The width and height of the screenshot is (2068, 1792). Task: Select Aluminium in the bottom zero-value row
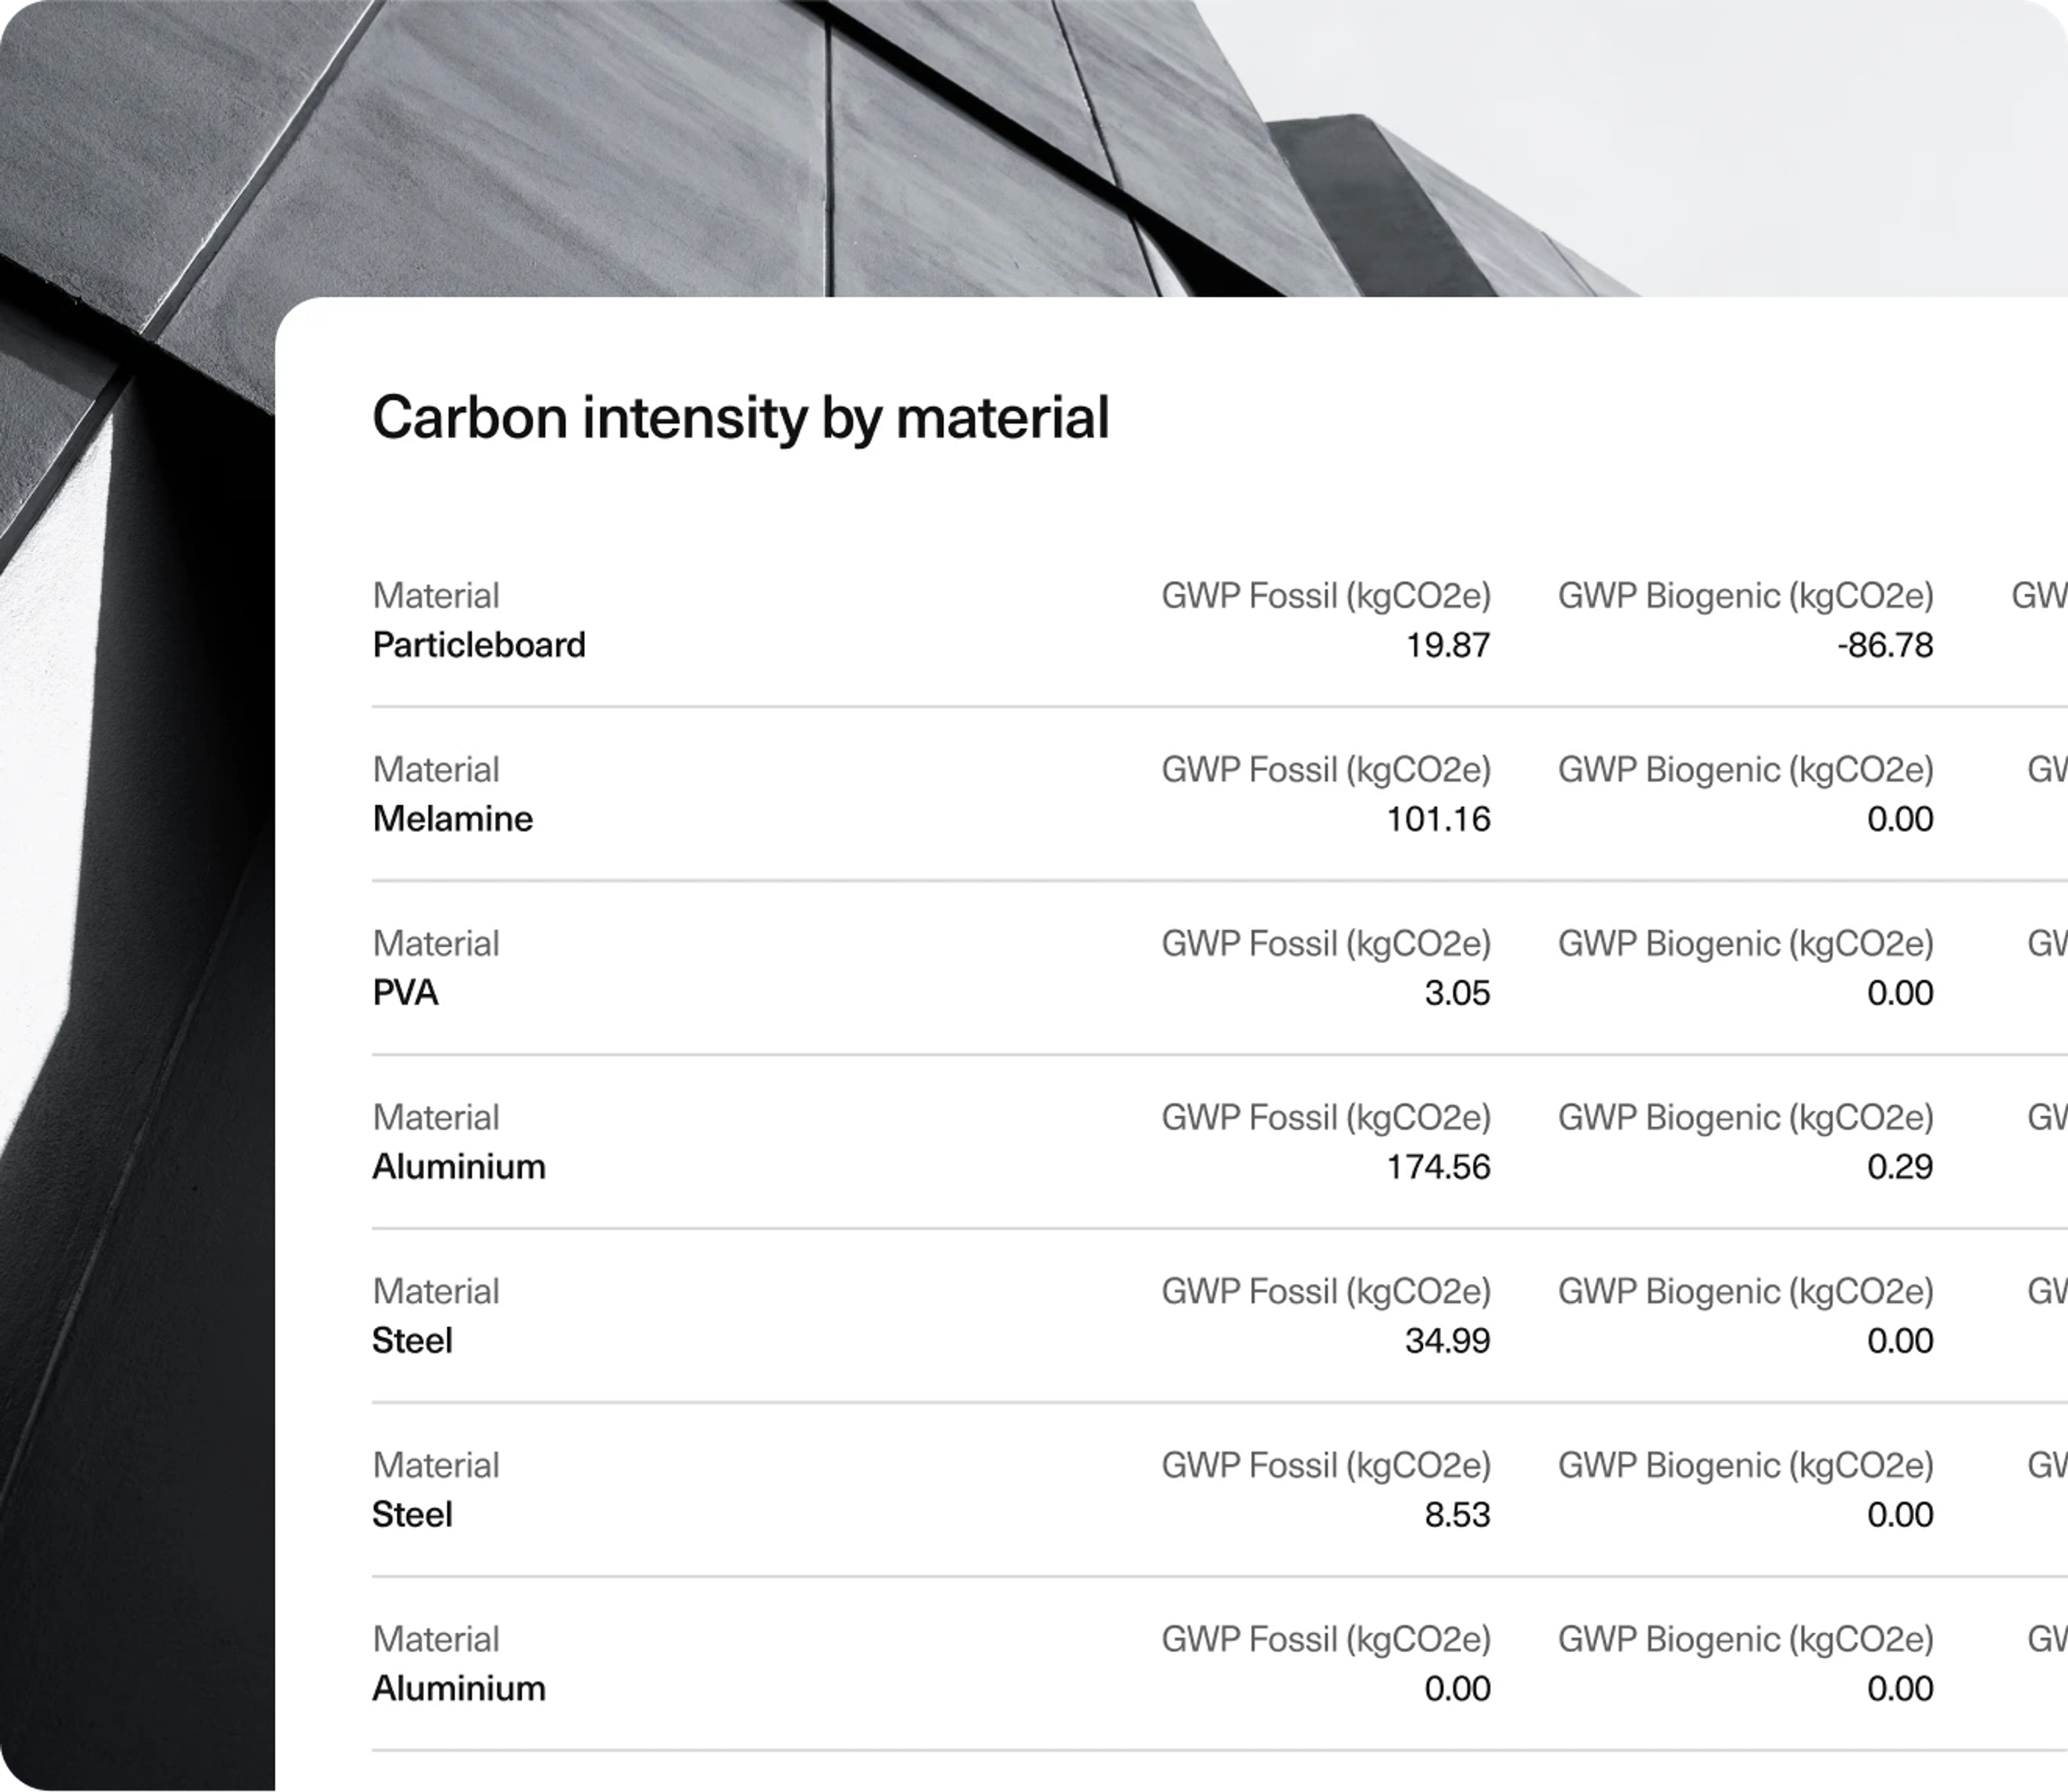click(459, 1689)
